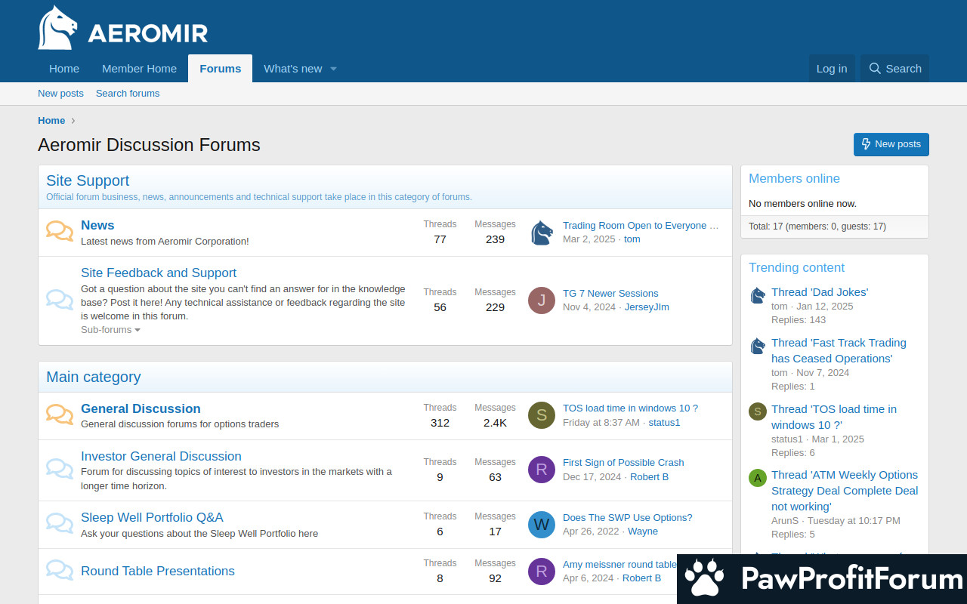Click General Discussion forum bubble icon
967x604 pixels.
click(x=60, y=414)
